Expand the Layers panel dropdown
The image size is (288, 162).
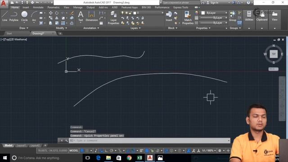click(135, 28)
